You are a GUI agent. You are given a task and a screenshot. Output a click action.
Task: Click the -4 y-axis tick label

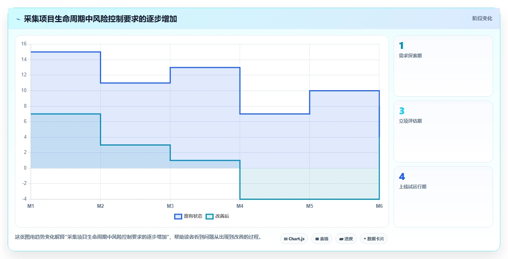point(24,199)
